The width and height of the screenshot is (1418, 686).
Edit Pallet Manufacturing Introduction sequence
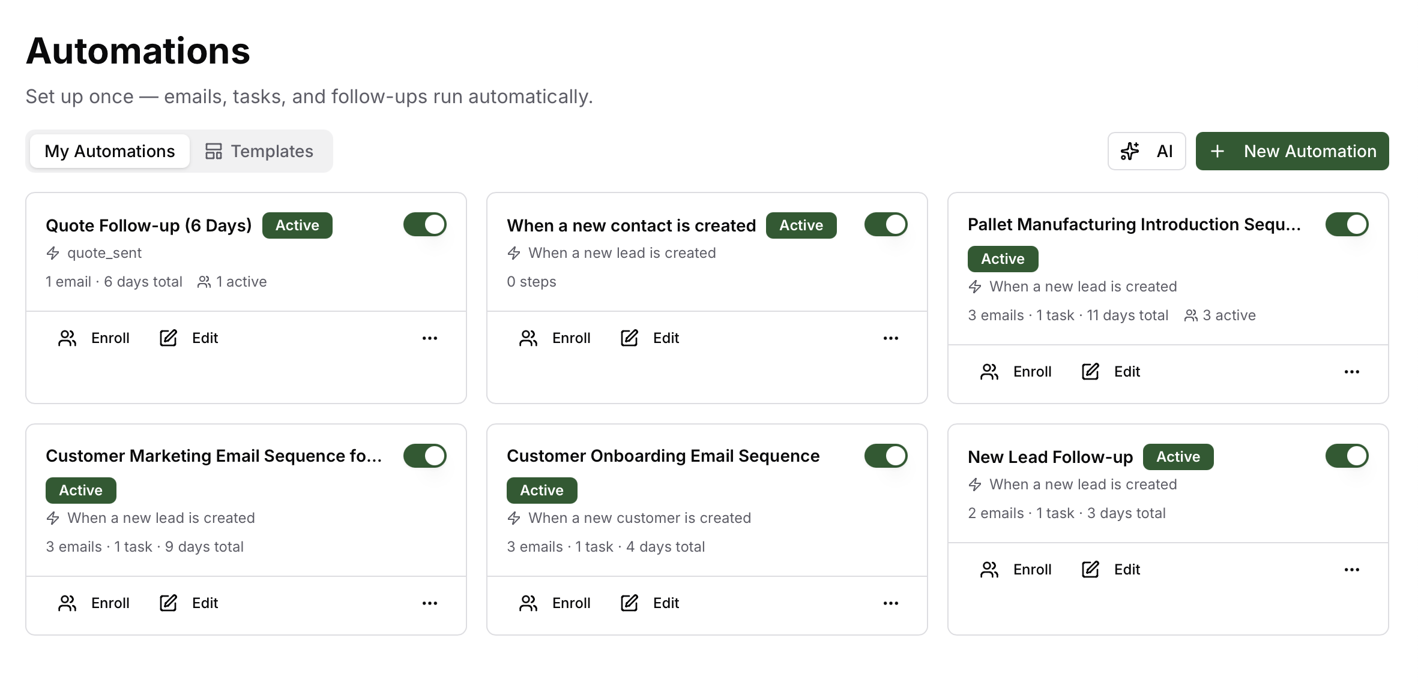click(x=1111, y=372)
